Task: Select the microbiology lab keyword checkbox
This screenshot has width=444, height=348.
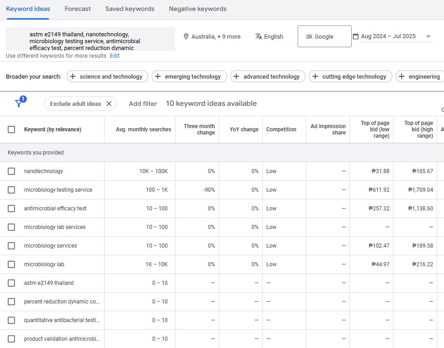Action: [11, 264]
